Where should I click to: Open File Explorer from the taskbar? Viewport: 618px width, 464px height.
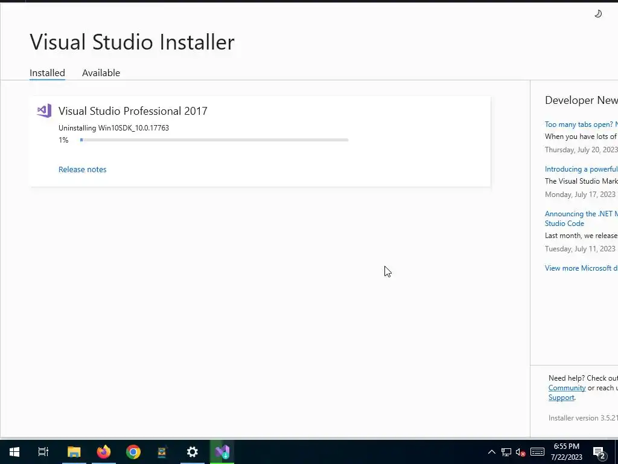[74, 452]
